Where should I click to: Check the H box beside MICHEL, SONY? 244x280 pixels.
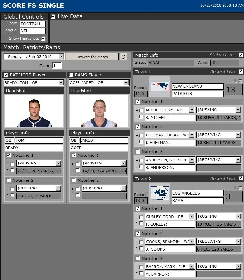click(141, 111)
